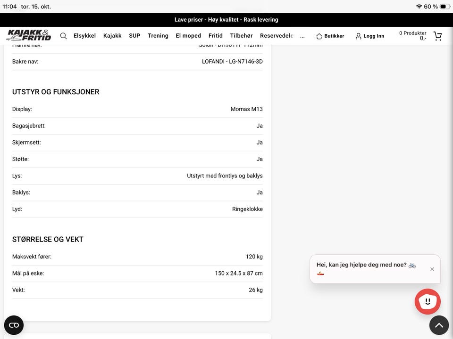
Task: Open the Kajakk & Fritid logo homepage
Action: click(x=29, y=35)
